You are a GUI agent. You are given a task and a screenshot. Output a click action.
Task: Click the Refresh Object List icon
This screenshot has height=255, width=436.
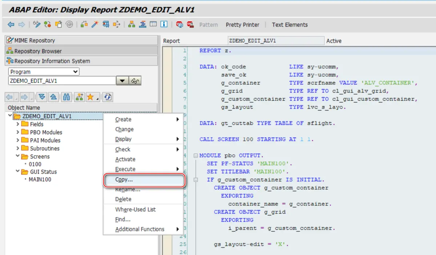tap(108, 97)
